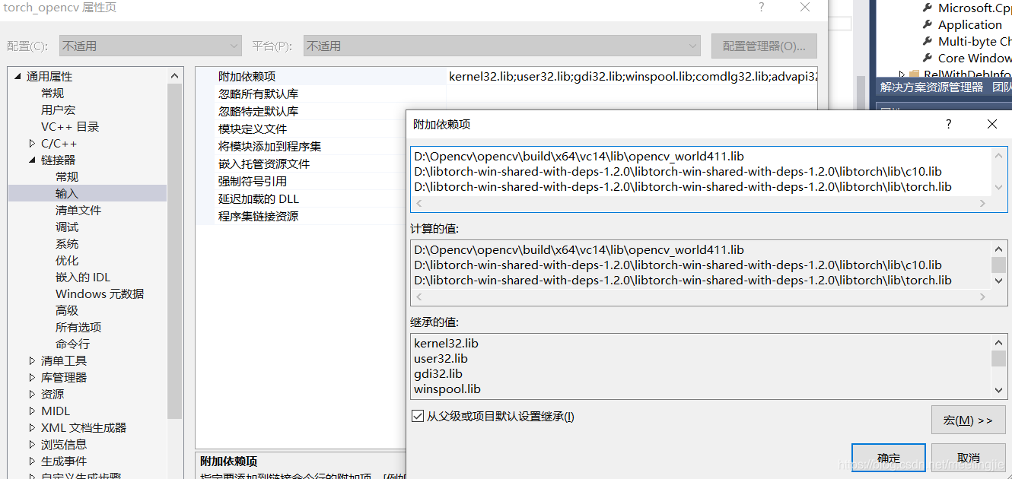Select 附加依赖项 property row
This screenshot has width=1012, height=479.
click(247, 76)
